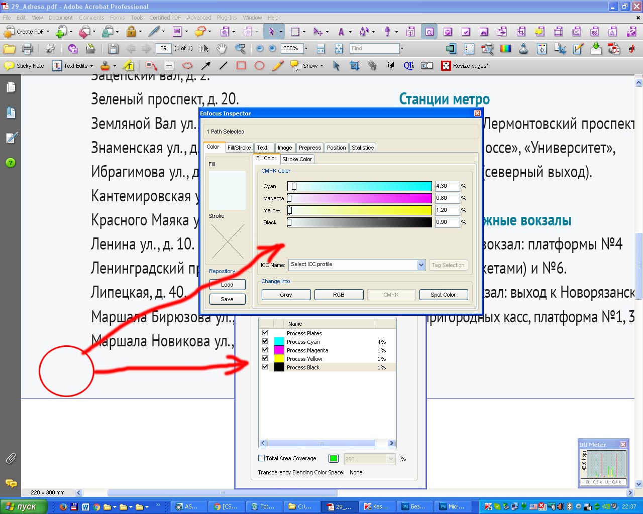643x514 pixels.
Task: Open the Plug-Ins menu
Action: (x=227, y=18)
